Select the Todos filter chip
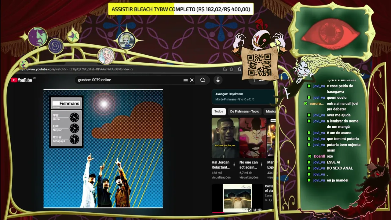 click(x=219, y=112)
